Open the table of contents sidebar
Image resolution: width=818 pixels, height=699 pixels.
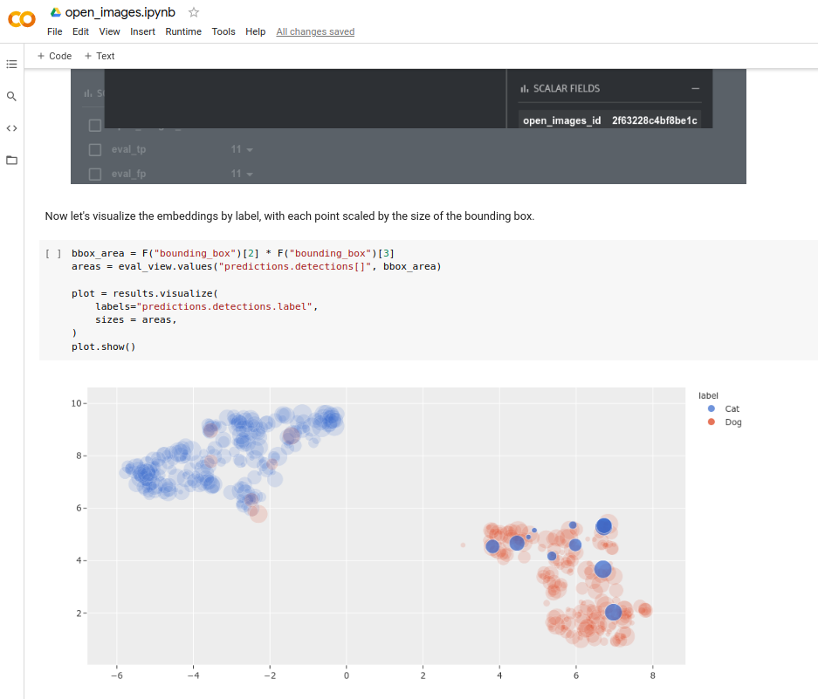11,64
